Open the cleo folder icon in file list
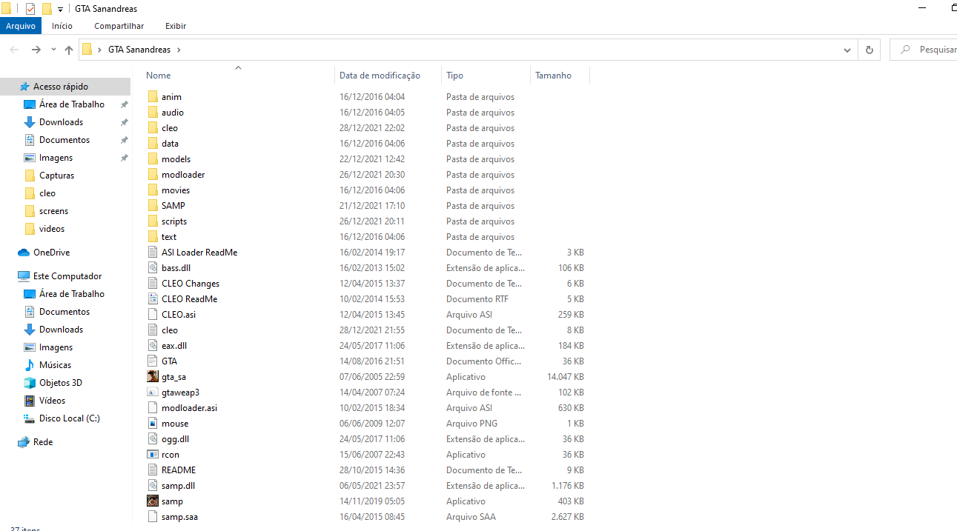Screen dimensions: 957x531 click(153, 128)
